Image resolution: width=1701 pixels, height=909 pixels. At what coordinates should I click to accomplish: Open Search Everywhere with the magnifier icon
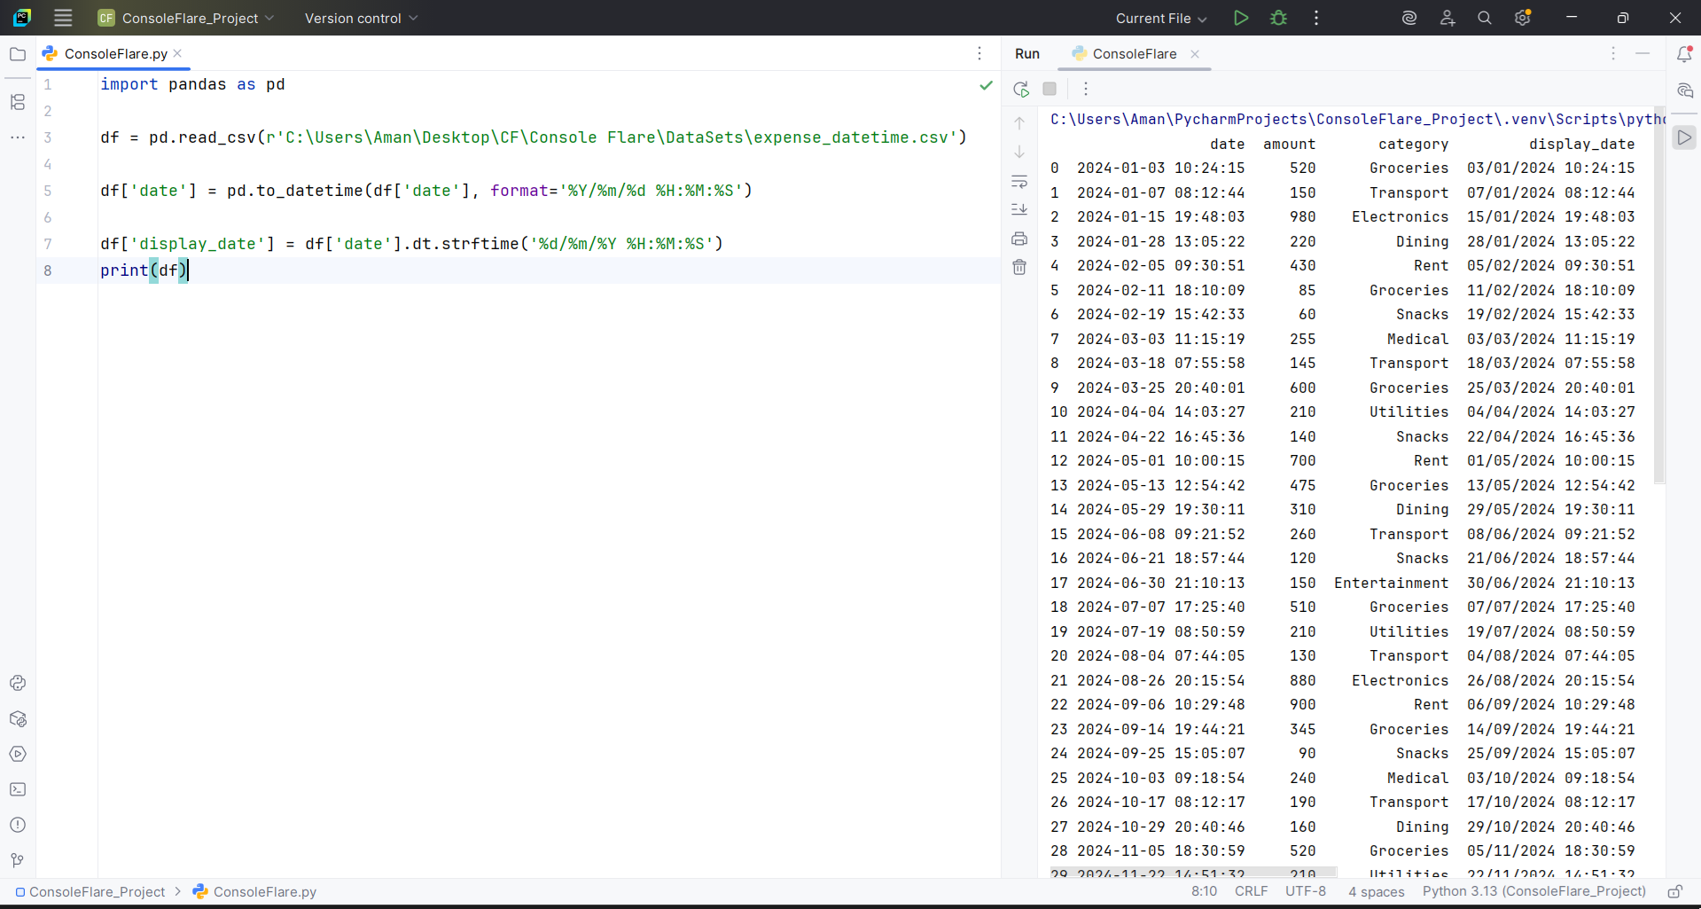pyautogui.click(x=1485, y=18)
